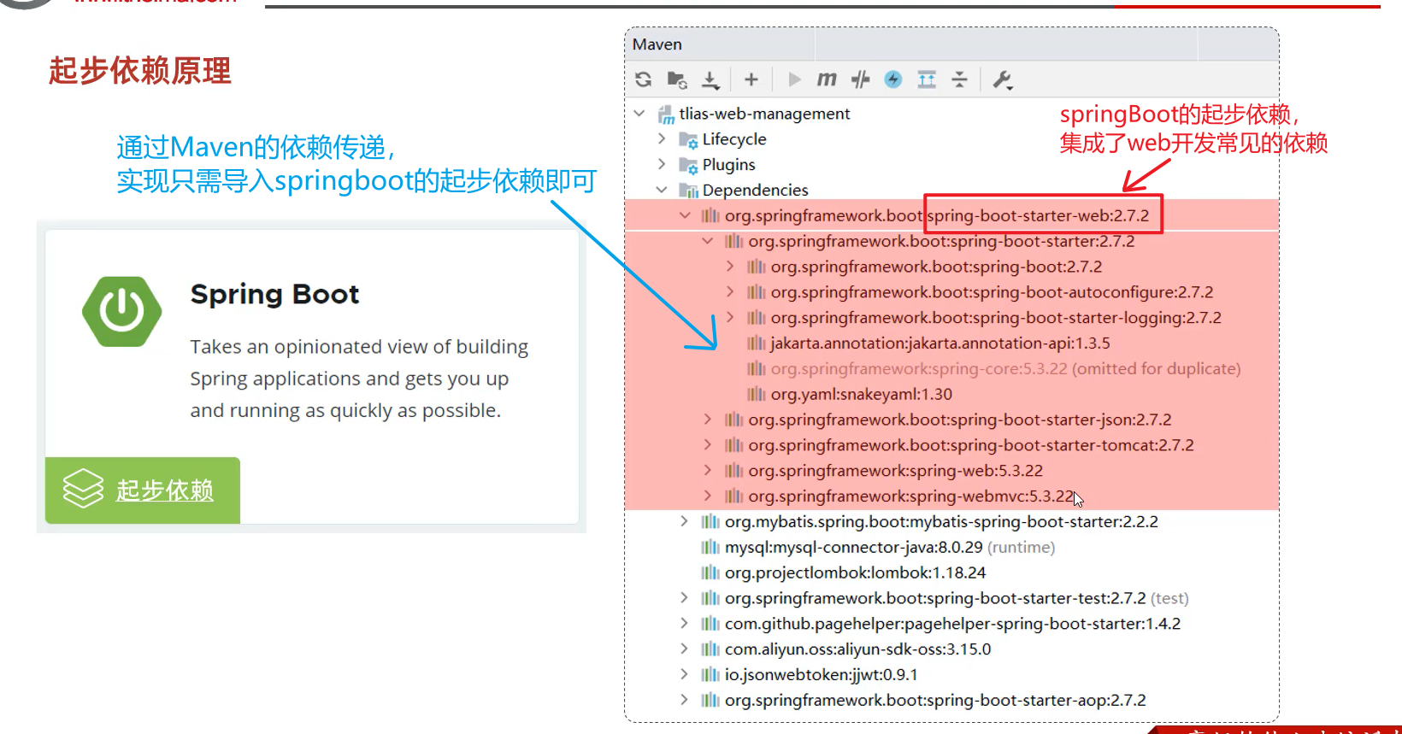Select the tlias-web-management project node

[763, 114]
